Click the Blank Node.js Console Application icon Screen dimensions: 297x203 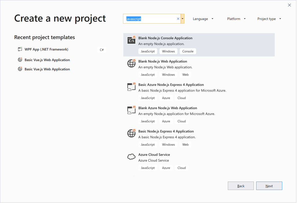[x=131, y=40]
